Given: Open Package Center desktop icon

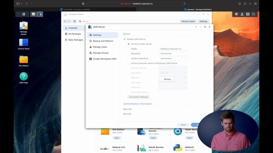Looking at the screenshot, I should tap(23, 28).
